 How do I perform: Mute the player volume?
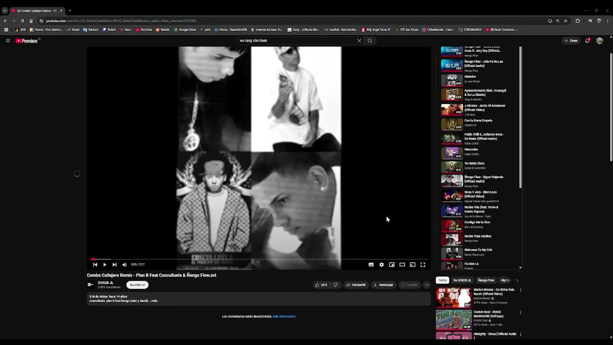(x=125, y=264)
